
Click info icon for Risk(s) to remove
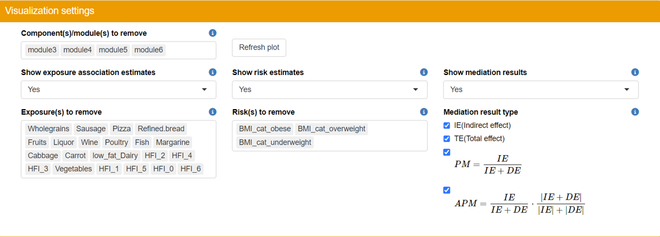click(424, 112)
